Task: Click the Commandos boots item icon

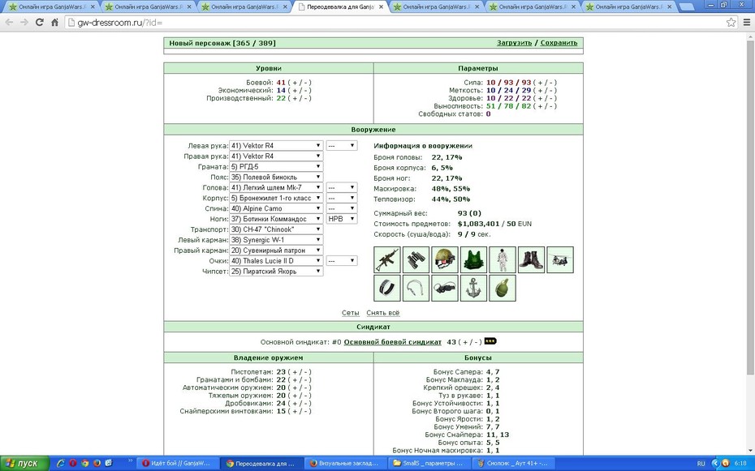Action: 532,260
